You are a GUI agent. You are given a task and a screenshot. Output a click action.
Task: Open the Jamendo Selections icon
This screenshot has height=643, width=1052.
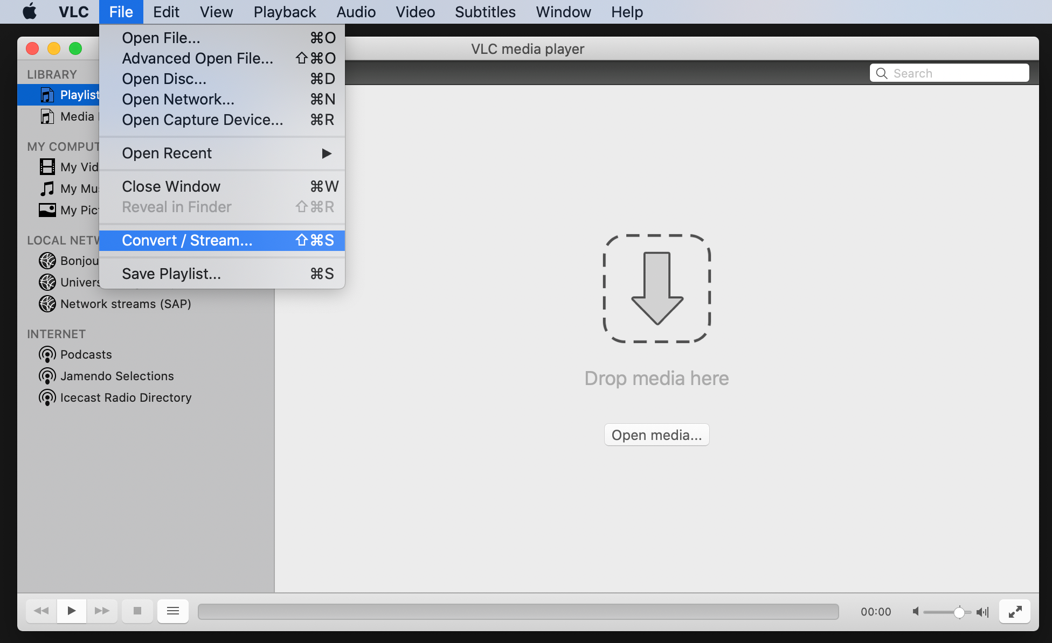[x=47, y=376]
